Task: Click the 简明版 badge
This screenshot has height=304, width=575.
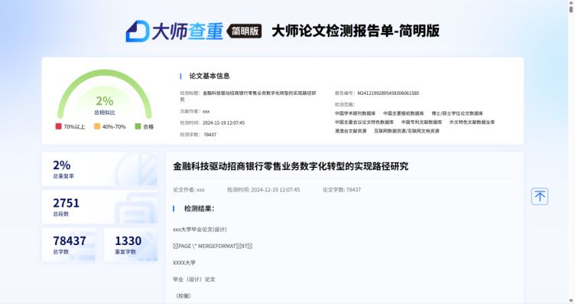Action: [244, 31]
